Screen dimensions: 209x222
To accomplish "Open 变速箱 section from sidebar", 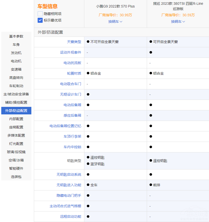I will pyautogui.click(x=16, y=69).
